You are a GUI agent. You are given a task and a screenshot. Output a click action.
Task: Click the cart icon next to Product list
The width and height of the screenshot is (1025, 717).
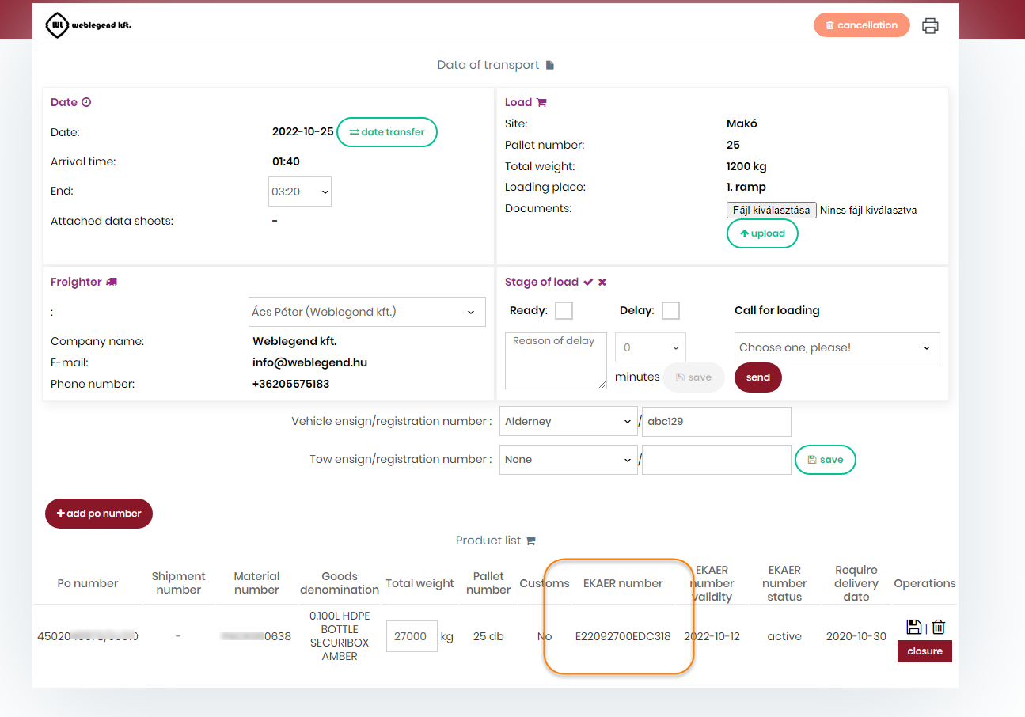(530, 541)
